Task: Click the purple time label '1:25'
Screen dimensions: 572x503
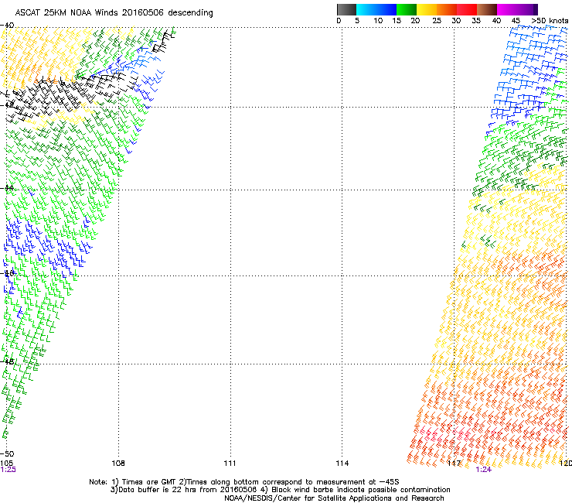Action: 8,470
